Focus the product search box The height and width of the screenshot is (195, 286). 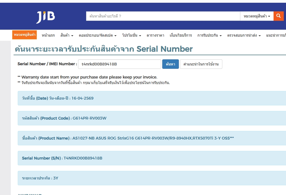point(163,16)
